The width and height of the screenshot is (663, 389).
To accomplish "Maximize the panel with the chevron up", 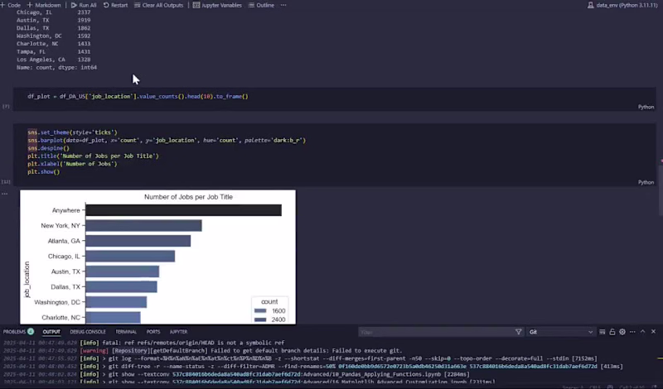I will [x=643, y=332].
